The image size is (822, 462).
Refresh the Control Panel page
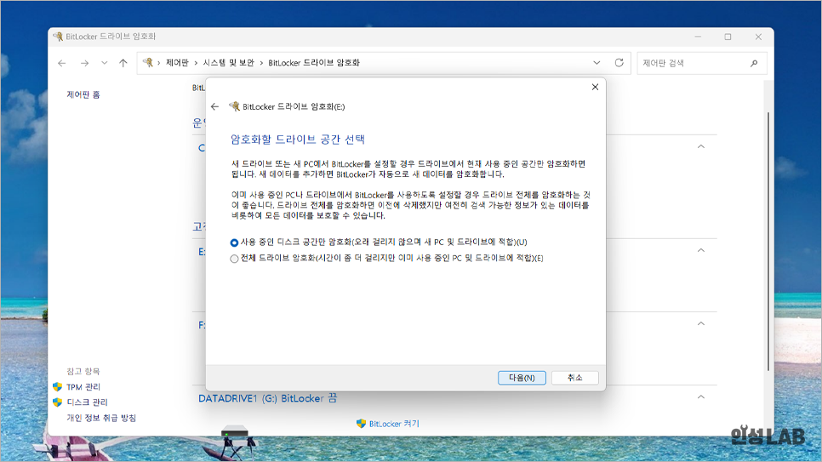coord(619,63)
